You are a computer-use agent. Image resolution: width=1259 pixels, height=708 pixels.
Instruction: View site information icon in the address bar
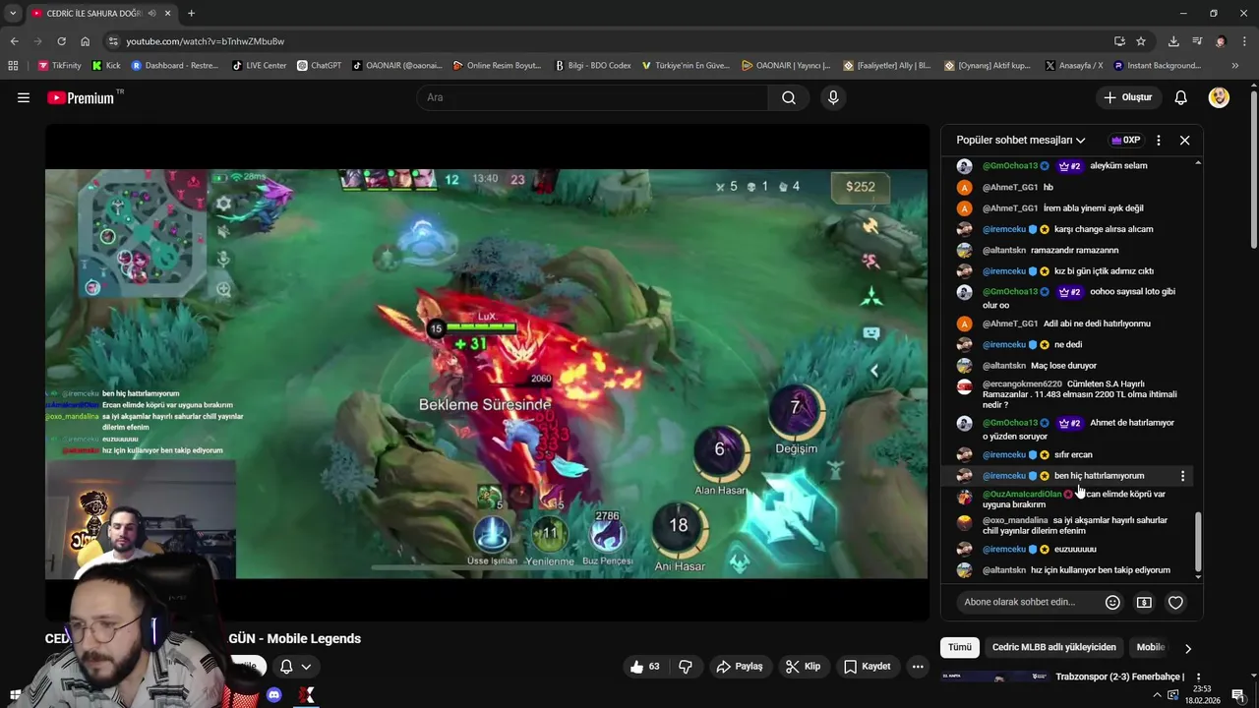coord(113,41)
